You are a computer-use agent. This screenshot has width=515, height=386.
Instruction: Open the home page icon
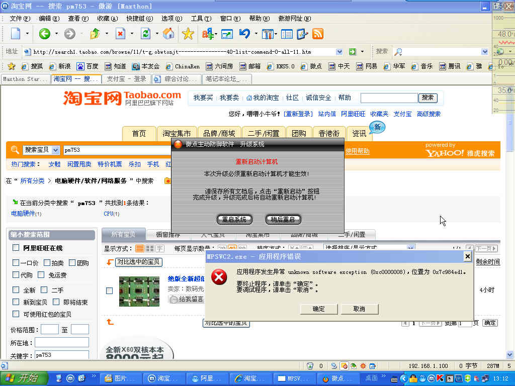(x=169, y=34)
